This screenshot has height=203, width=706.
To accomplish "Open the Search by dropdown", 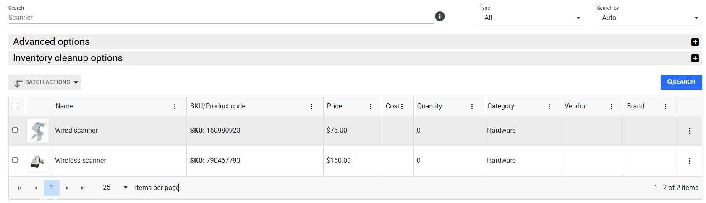I will tap(649, 18).
